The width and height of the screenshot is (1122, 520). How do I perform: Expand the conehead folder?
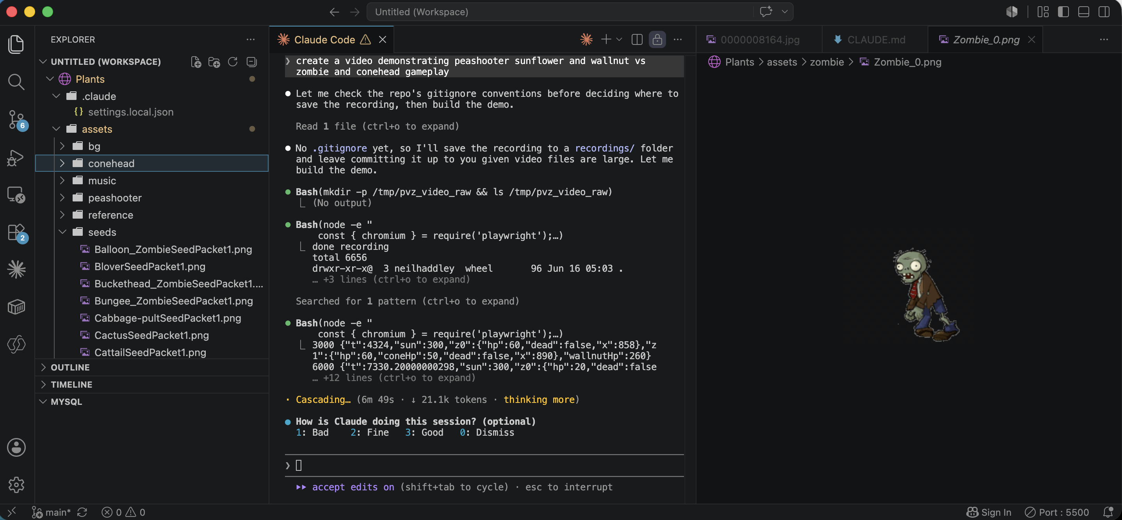[62, 163]
